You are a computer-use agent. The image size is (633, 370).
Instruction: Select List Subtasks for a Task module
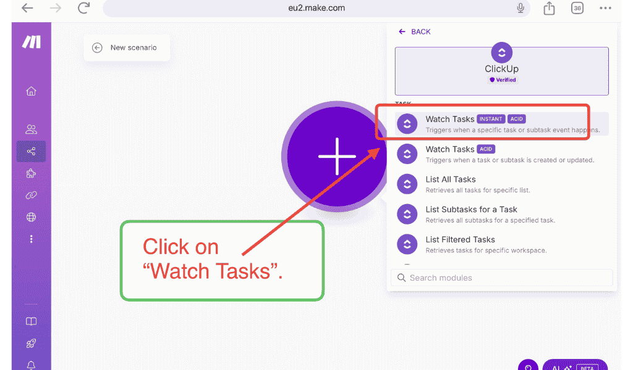coord(502,214)
